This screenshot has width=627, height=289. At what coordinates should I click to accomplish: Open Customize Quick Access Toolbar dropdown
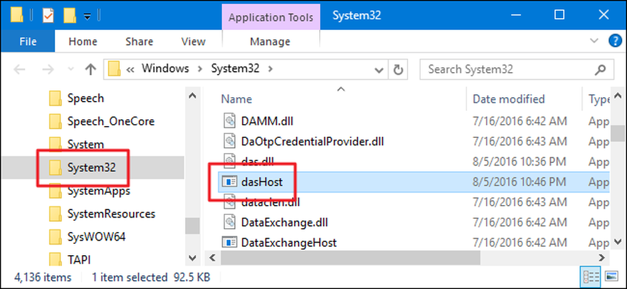(87, 16)
